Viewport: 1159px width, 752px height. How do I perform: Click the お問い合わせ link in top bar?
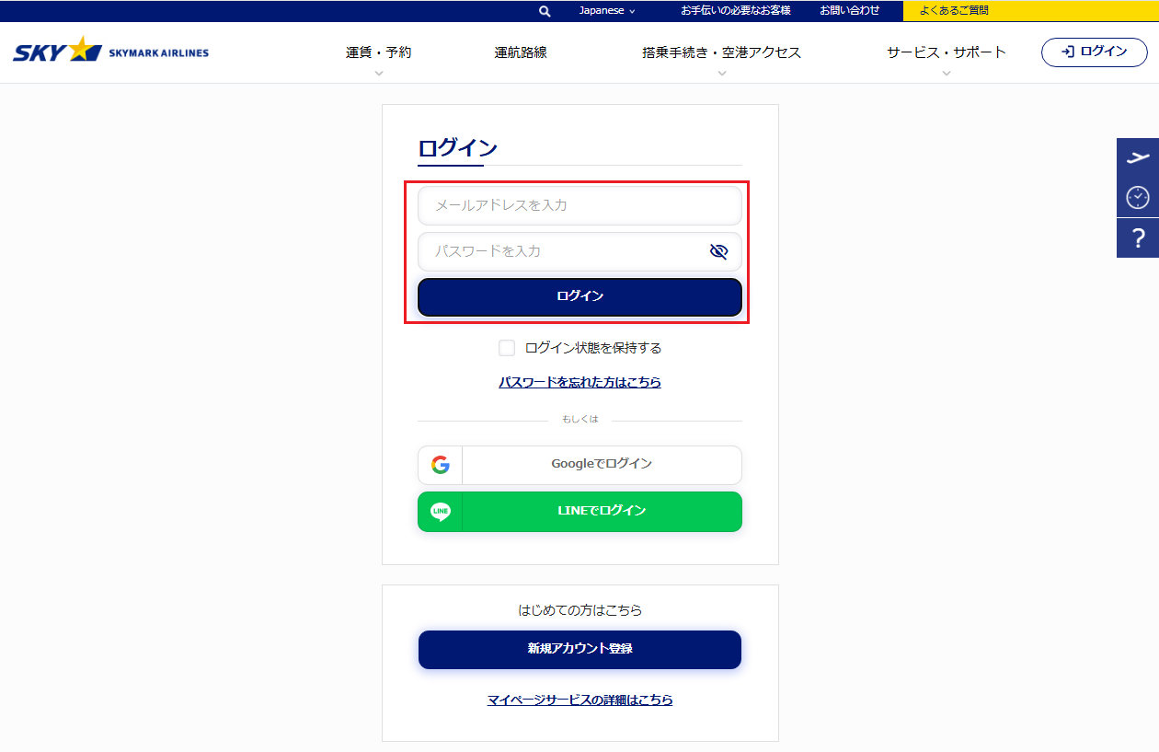[849, 11]
